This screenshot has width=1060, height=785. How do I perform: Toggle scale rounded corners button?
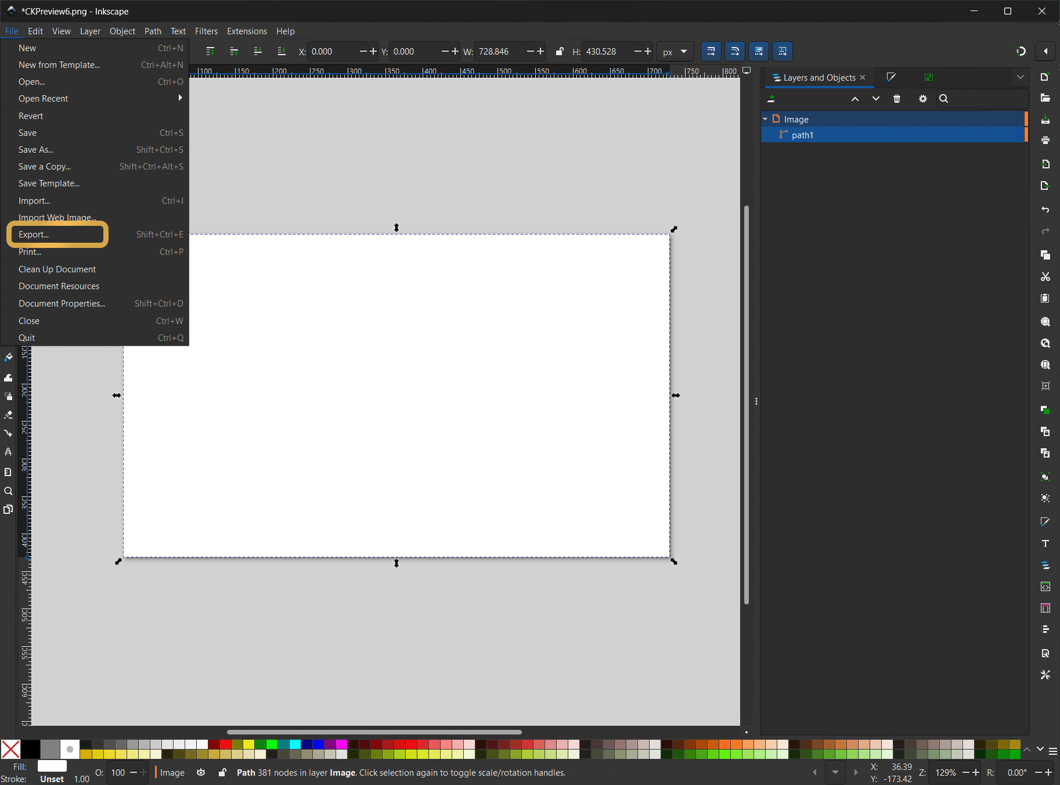coord(735,52)
